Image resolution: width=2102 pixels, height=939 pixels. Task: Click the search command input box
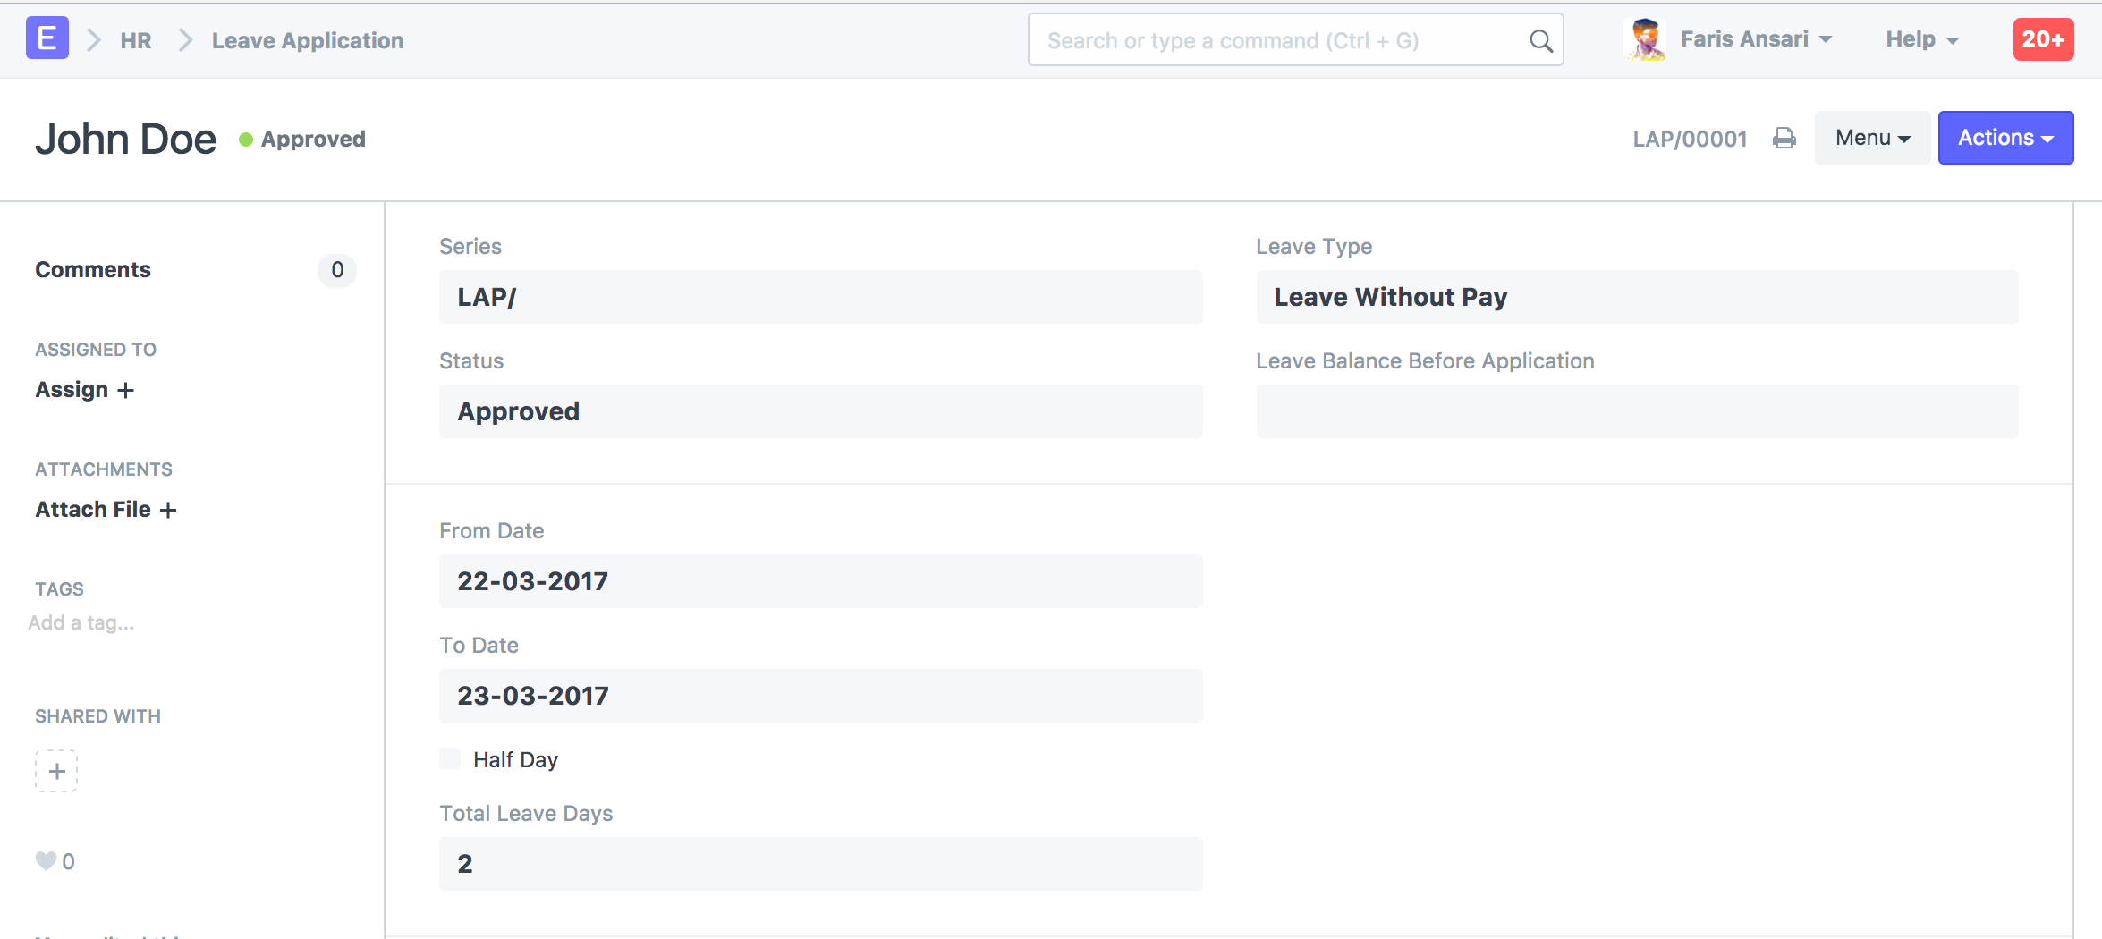[x=1295, y=40]
